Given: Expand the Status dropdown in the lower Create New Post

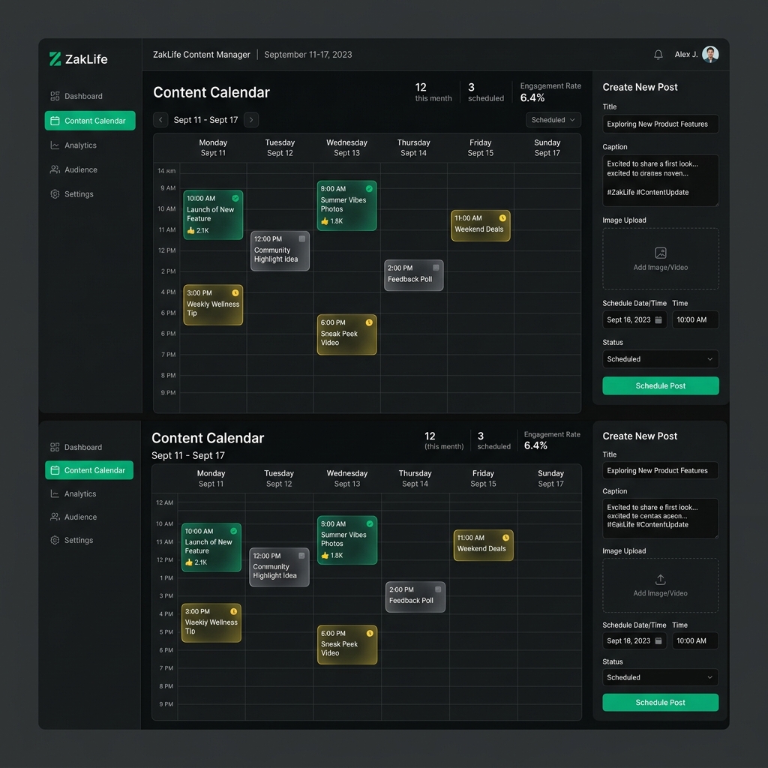Looking at the screenshot, I should coord(660,677).
